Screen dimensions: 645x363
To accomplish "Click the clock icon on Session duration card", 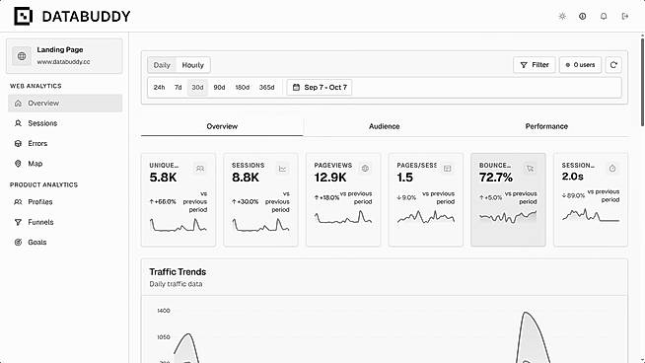I will [x=612, y=169].
